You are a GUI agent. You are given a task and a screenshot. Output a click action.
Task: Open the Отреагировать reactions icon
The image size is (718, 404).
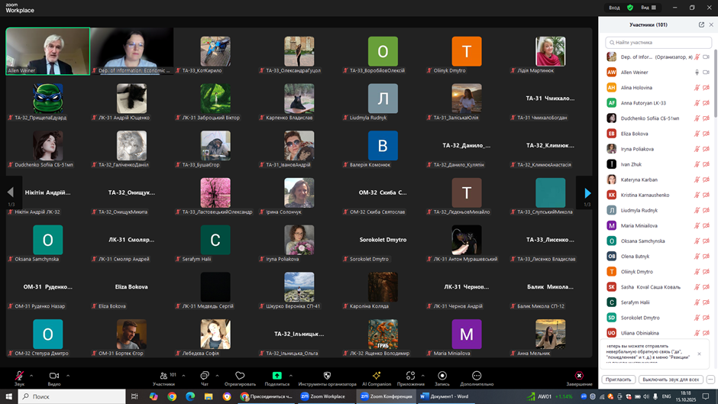click(x=240, y=376)
